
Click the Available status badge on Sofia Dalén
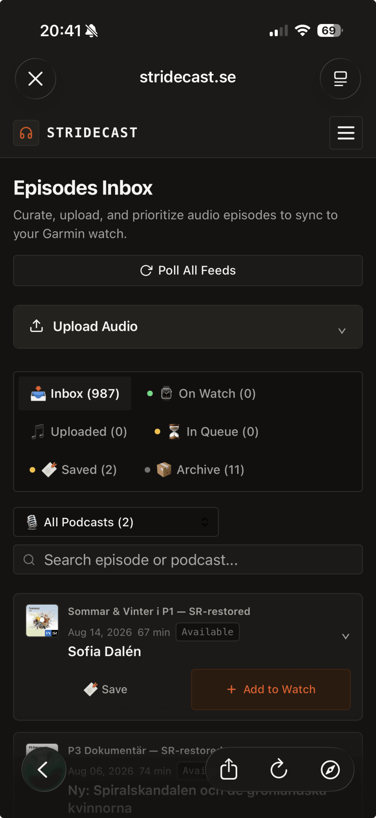coord(208,632)
